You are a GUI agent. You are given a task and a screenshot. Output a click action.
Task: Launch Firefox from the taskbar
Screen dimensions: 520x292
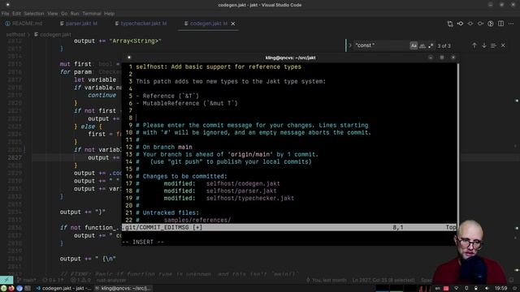tap(11, 289)
